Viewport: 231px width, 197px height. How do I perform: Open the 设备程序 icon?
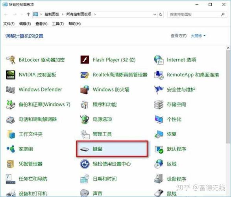[159, 179]
